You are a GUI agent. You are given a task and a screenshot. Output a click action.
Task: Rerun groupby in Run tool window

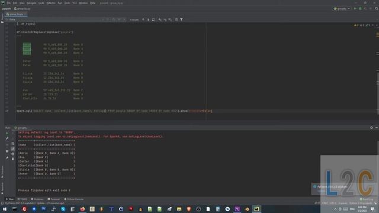[7, 133]
